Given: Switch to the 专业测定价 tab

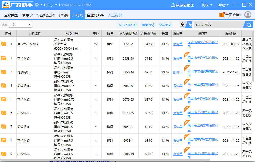Looking at the screenshot, I should tap(45, 15).
